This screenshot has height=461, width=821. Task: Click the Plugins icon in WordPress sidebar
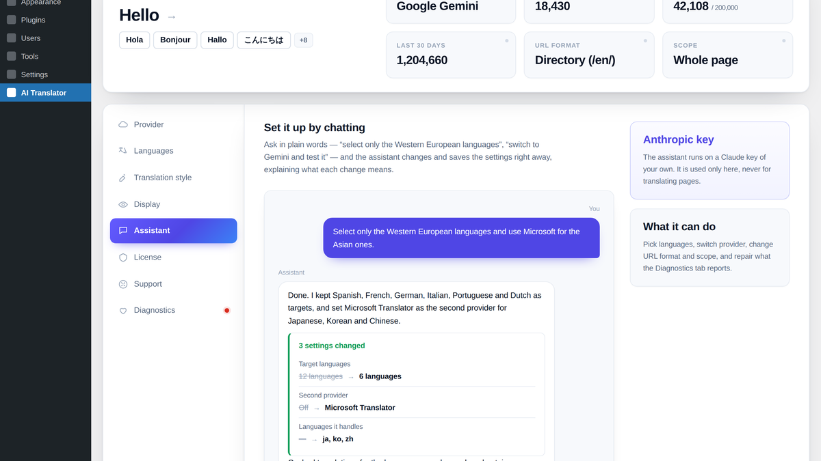click(x=11, y=20)
